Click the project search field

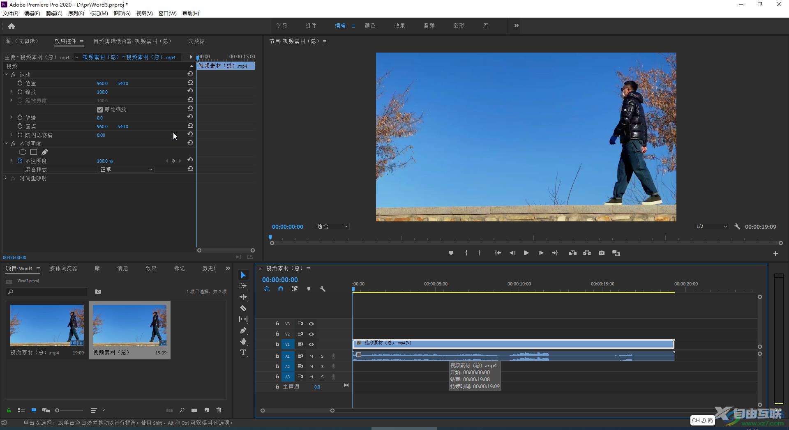[x=47, y=292]
